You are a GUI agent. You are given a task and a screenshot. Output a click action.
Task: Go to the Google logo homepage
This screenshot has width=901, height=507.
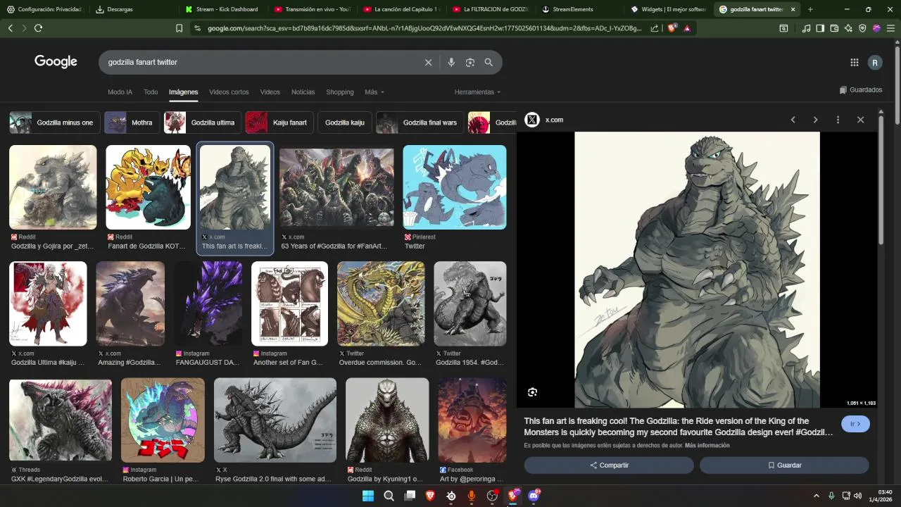56,62
